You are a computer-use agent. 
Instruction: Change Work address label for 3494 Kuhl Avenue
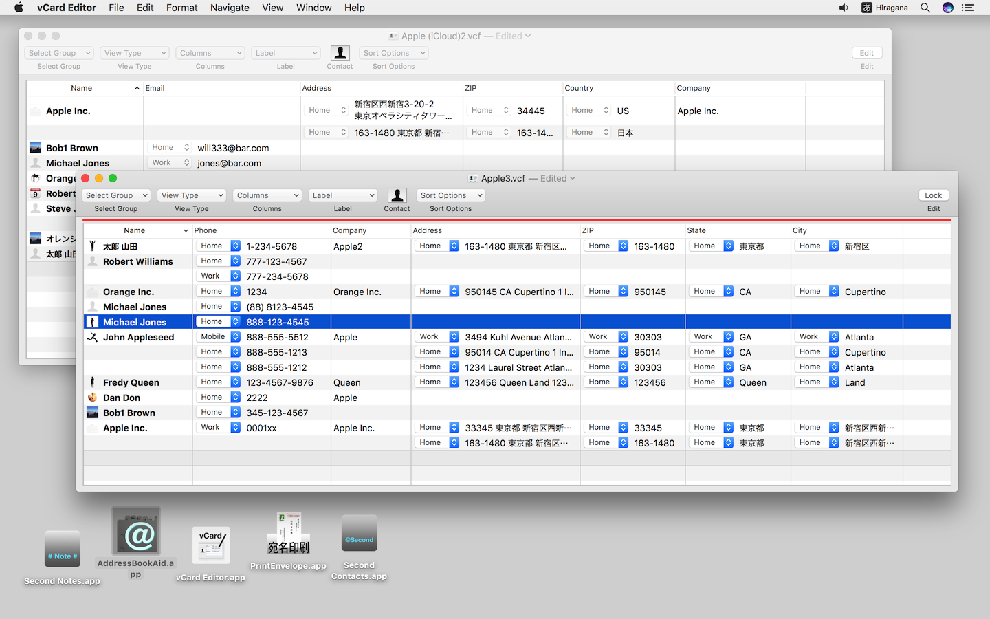(x=437, y=337)
